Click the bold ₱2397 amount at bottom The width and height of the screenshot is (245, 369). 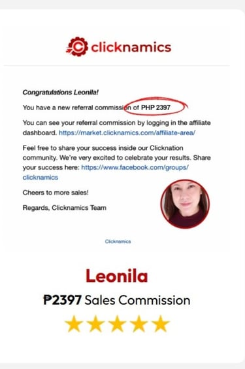[x=63, y=300]
